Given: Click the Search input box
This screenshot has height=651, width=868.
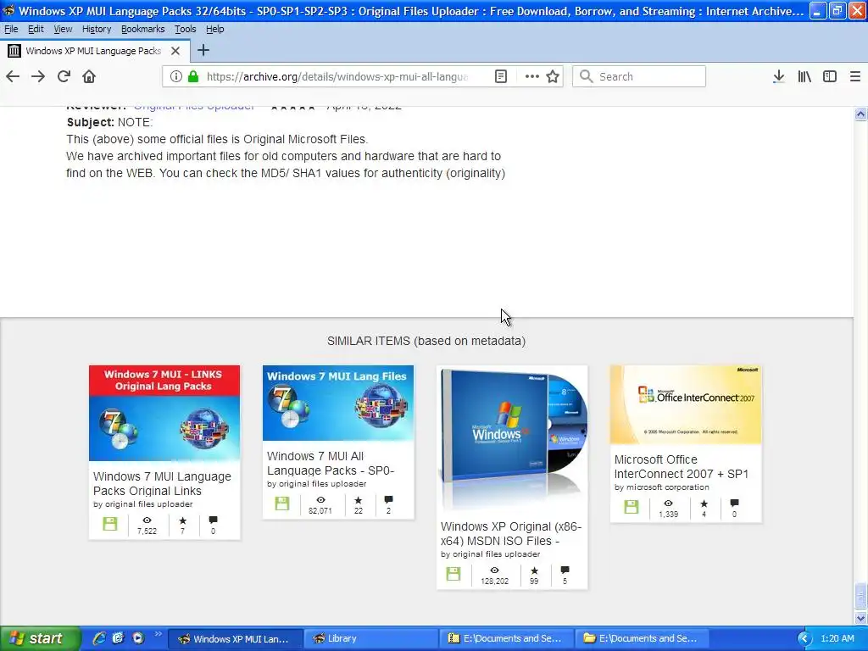Looking at the screenshot, I should [x=639, y=76].
